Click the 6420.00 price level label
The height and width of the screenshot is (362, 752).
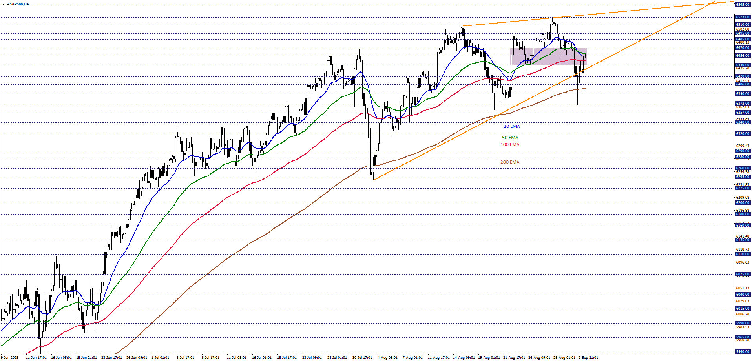coord(742,76)
